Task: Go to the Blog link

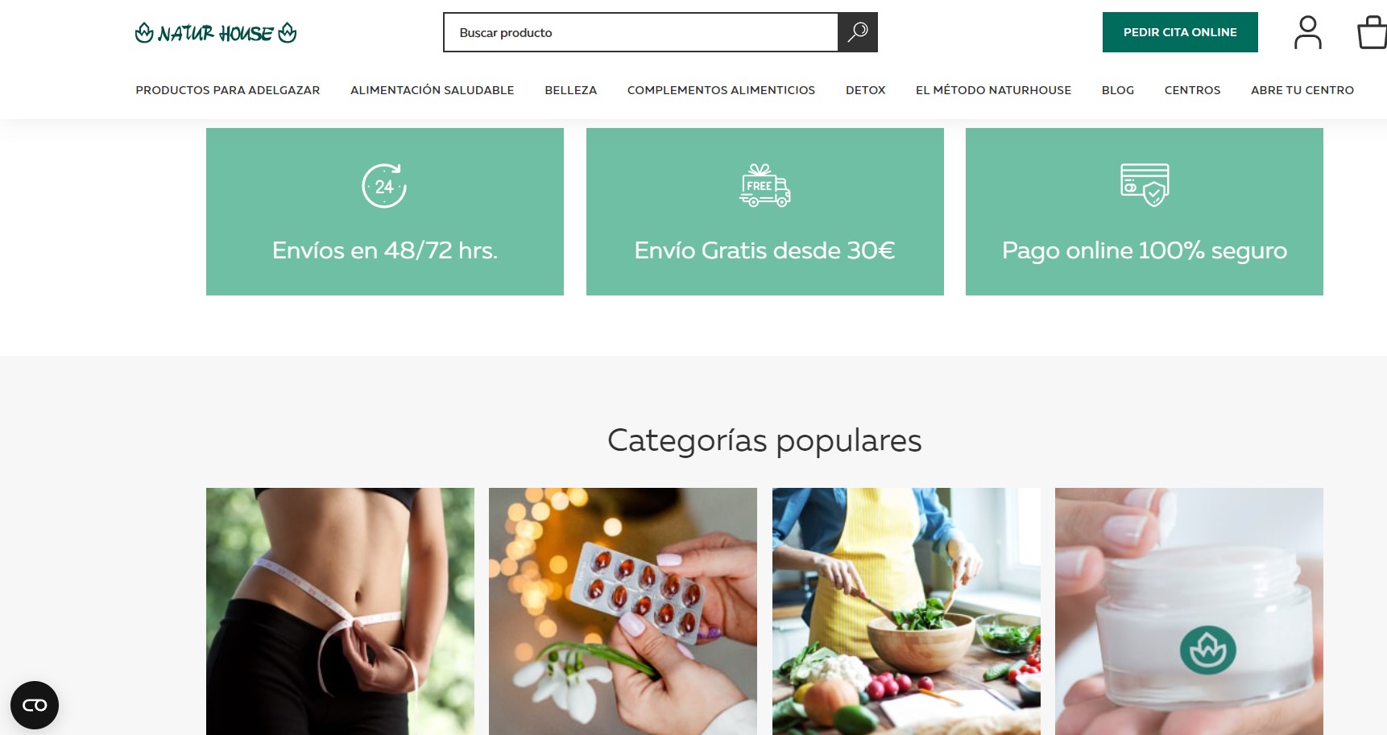Action: point(1118,90)
